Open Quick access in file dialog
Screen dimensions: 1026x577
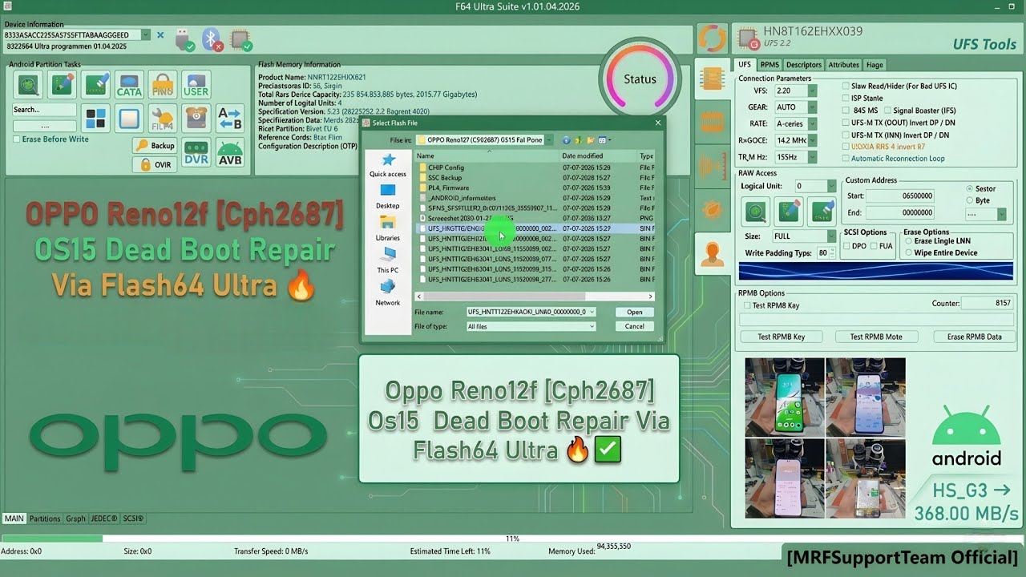pos(388,165)
